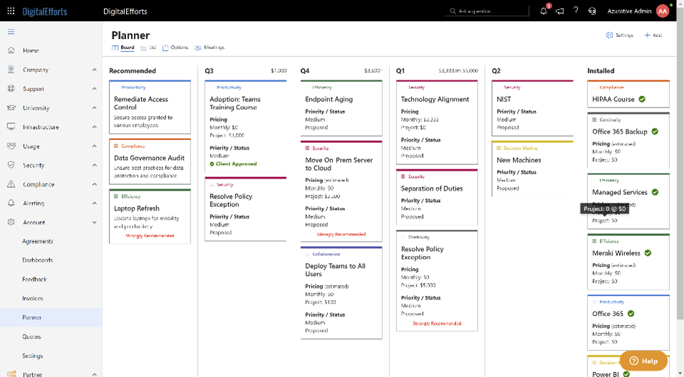Click green check on Managed Services
This screenshot has height=377, width=684.
(655, 192)
